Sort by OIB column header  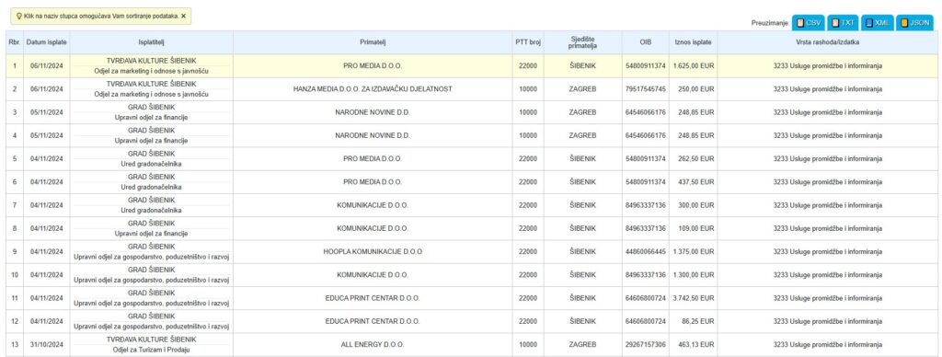coord(645,42)
